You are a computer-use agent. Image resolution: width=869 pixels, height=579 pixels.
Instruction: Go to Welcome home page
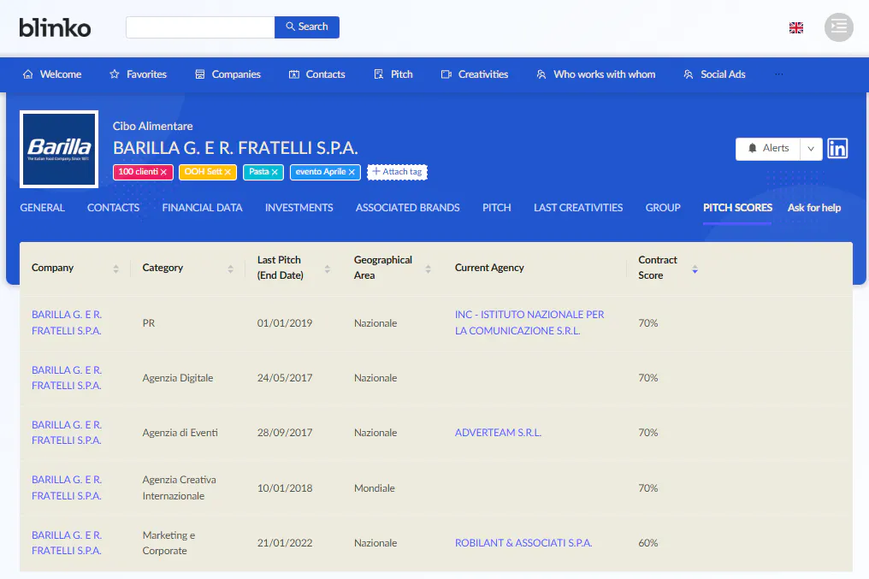click(x=52, y=74)
